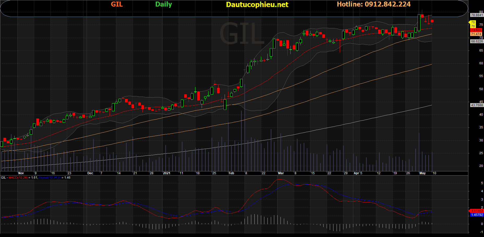Click the Dec label on the date axis

click(x=90, y=173)
